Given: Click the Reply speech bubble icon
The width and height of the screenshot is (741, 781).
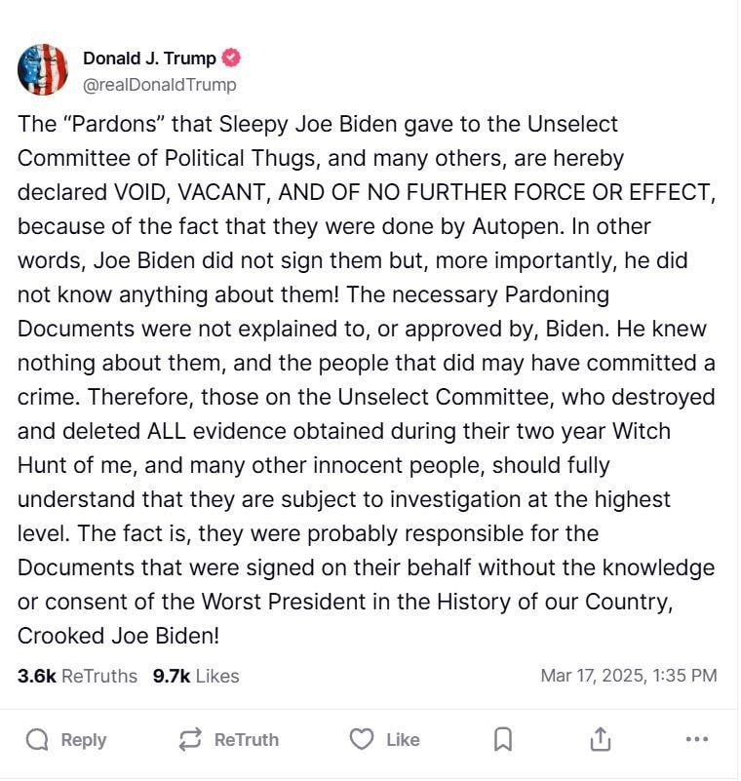Looking at the screenshot, I should point(37,740).
